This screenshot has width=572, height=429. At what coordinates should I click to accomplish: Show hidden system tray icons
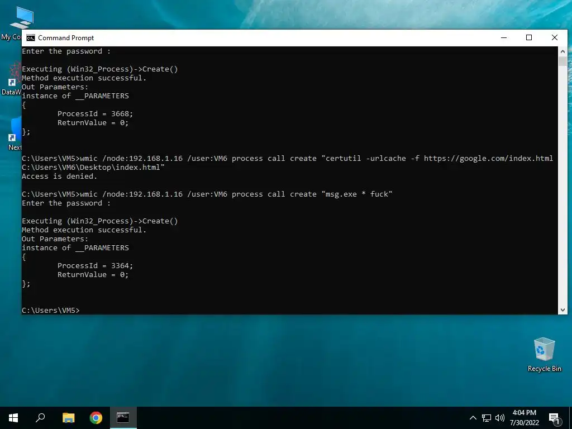click(473, 418)
